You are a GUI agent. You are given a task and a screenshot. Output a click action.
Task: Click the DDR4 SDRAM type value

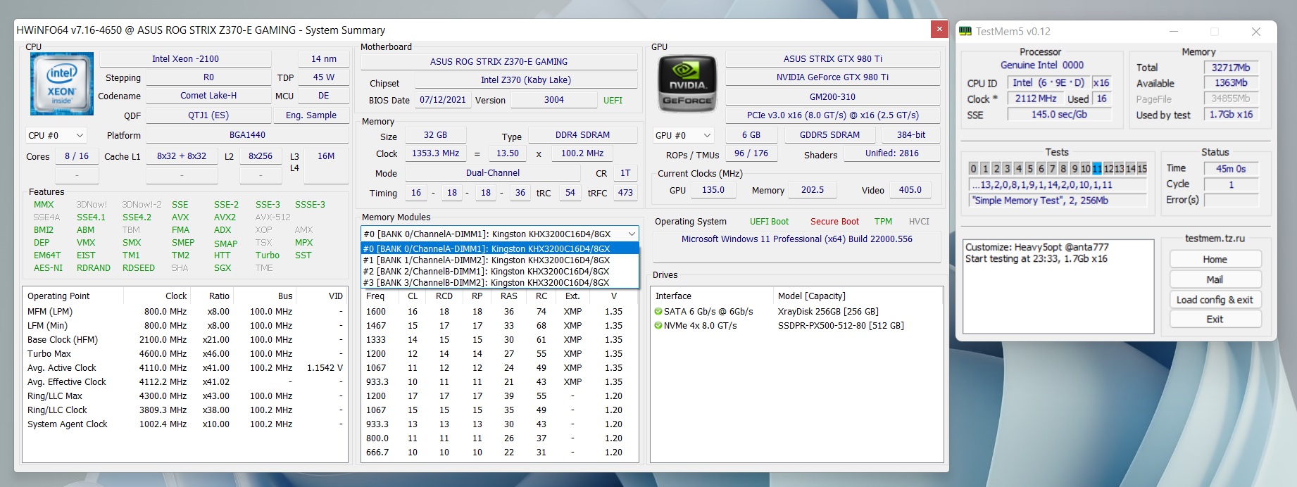pos(583,135)
